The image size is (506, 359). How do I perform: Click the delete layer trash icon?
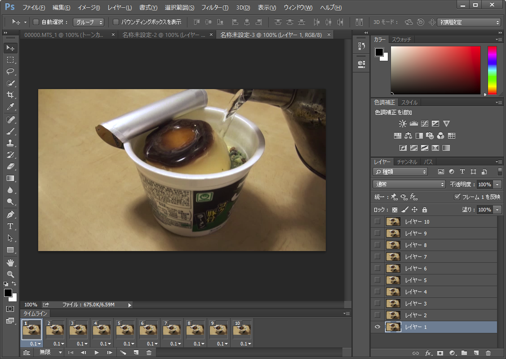coord(488,353)
